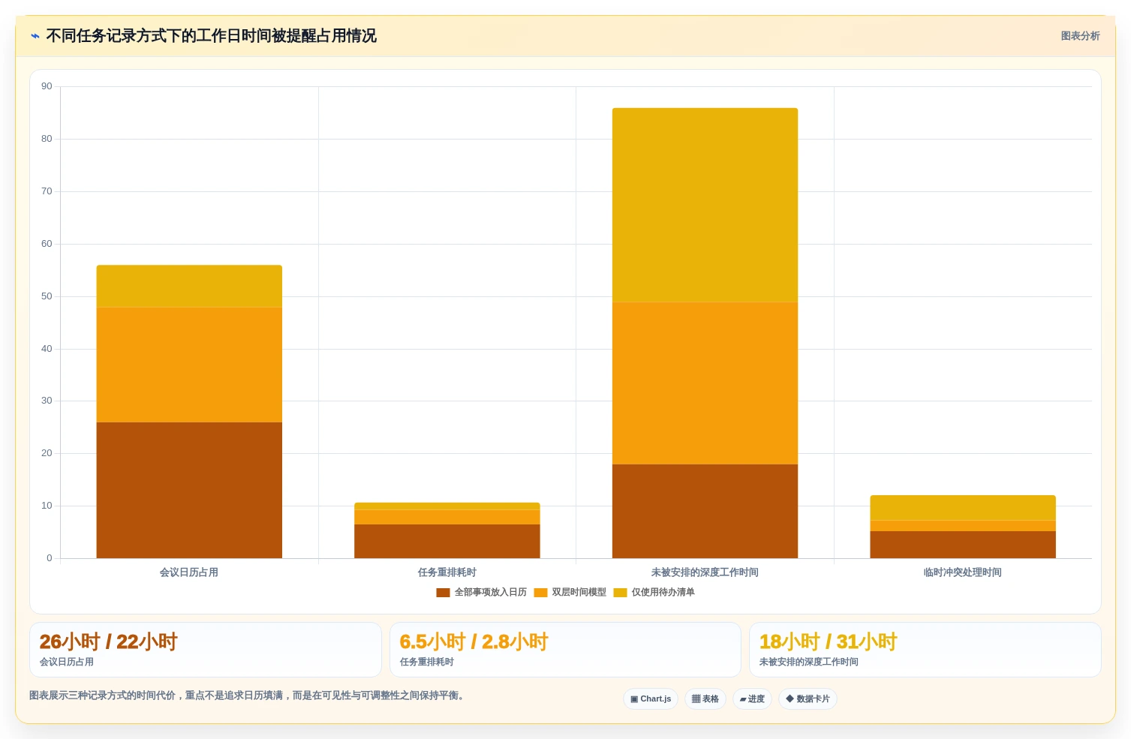The width and height of the screenshot is (1131, 739).
Task: Click the blue lightning icon beside title
Action: pos(35,36)
